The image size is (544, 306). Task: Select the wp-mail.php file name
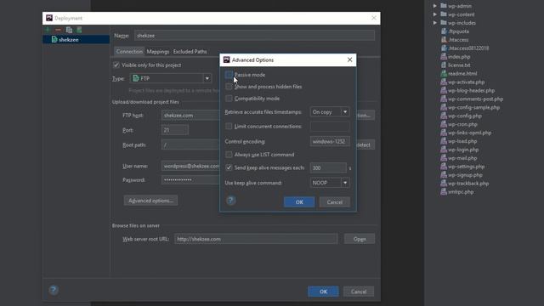[x=462, y=158]
